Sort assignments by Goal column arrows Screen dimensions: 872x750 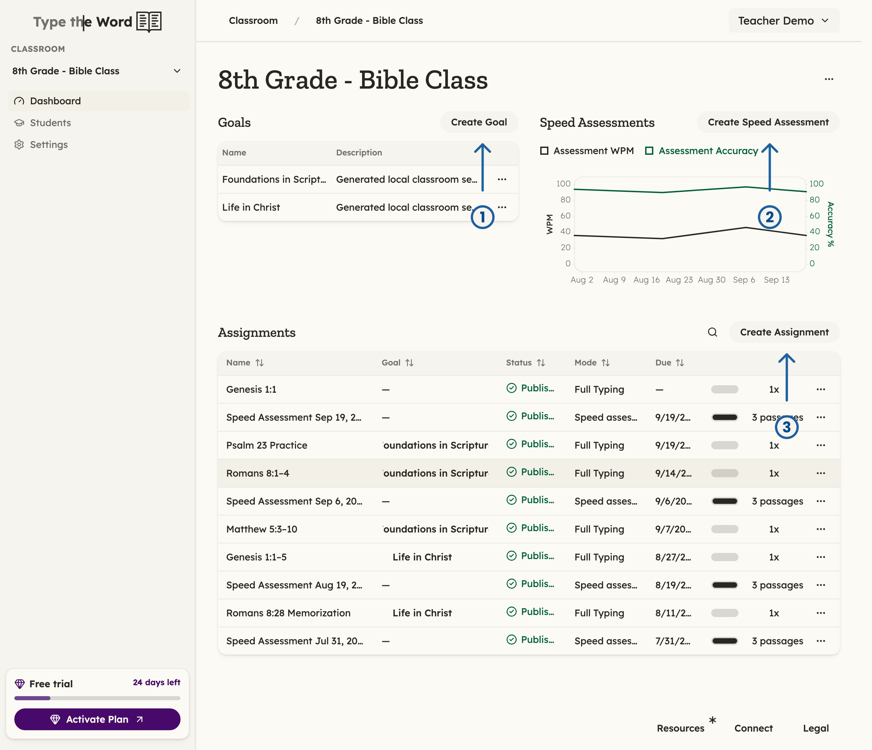[x=409, y=363]
